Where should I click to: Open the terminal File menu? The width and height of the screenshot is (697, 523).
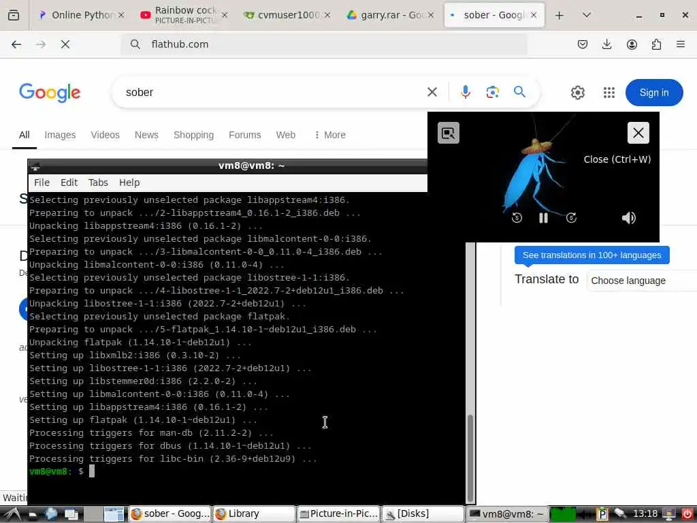(42, 183)
